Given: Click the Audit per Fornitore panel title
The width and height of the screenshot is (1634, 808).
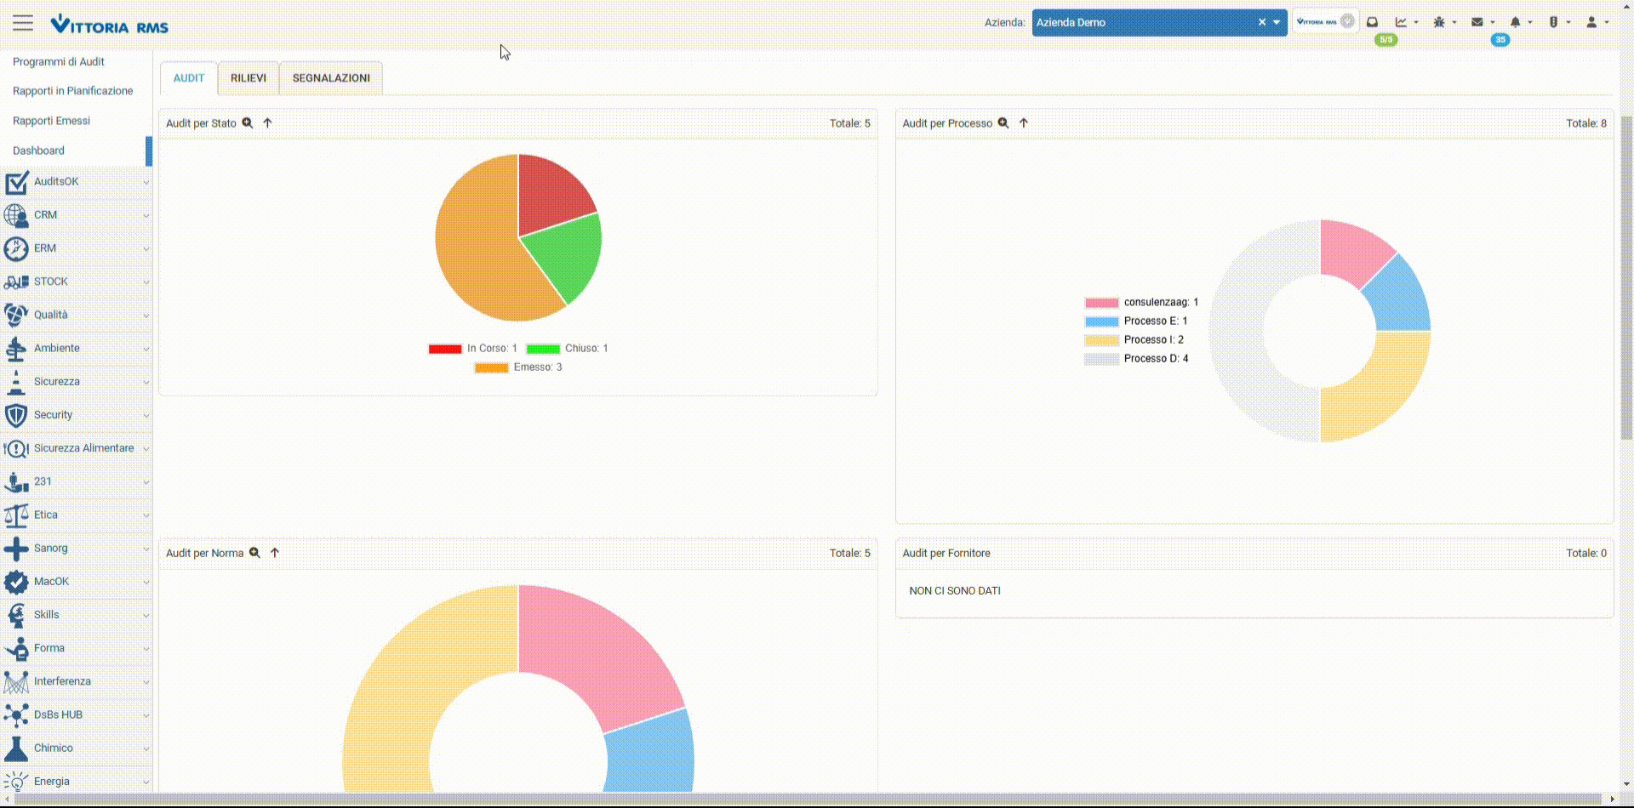Looking at the screenshot, I should click(946, 553).
